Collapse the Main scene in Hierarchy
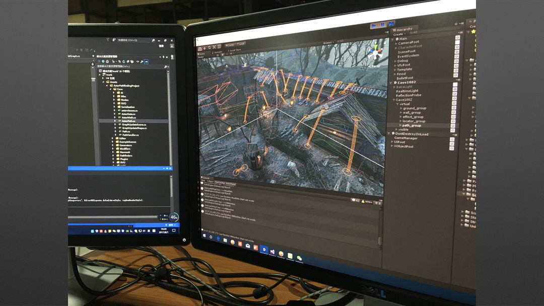The height and width of the screenshot is (306, 544). pyautogui.click(x=393, y=39)
